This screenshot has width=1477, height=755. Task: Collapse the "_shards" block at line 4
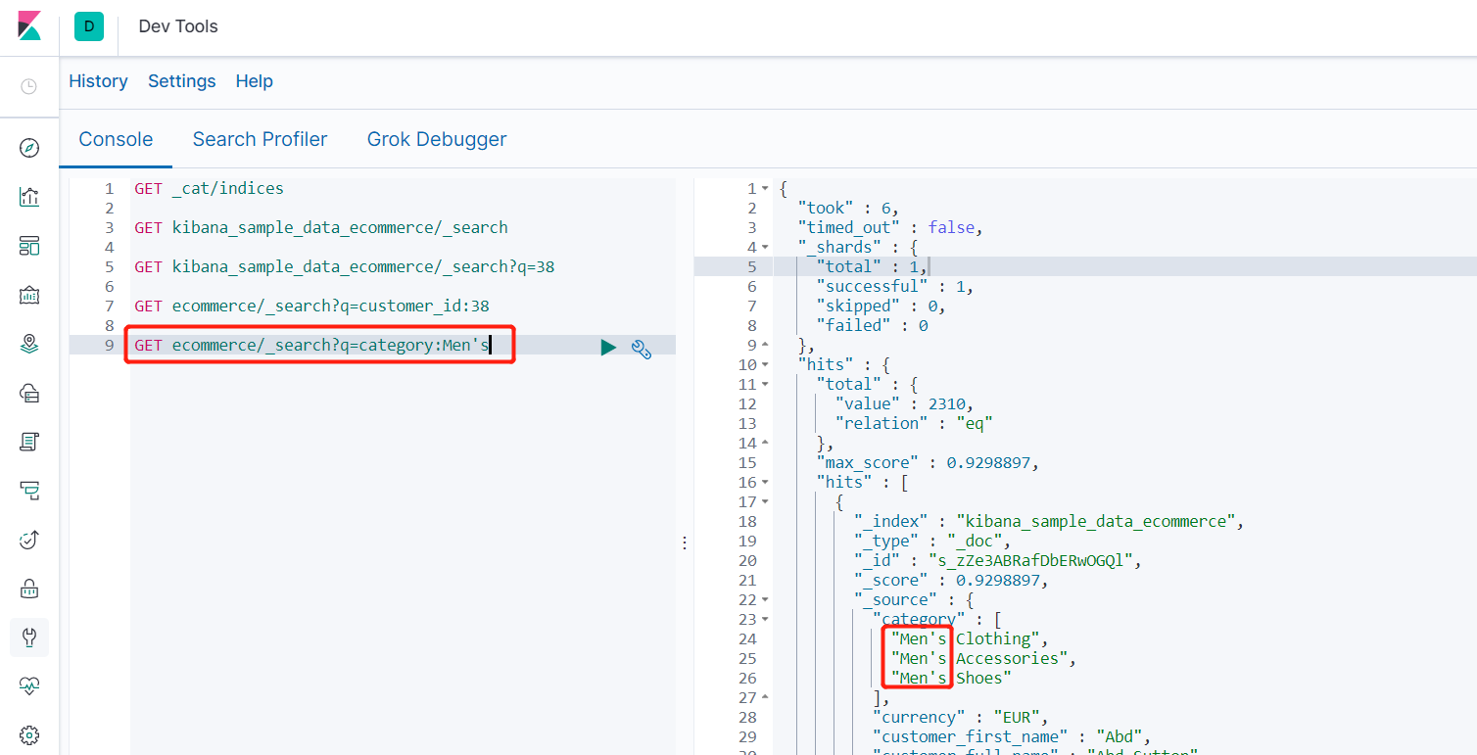click(x=766, y=247)
